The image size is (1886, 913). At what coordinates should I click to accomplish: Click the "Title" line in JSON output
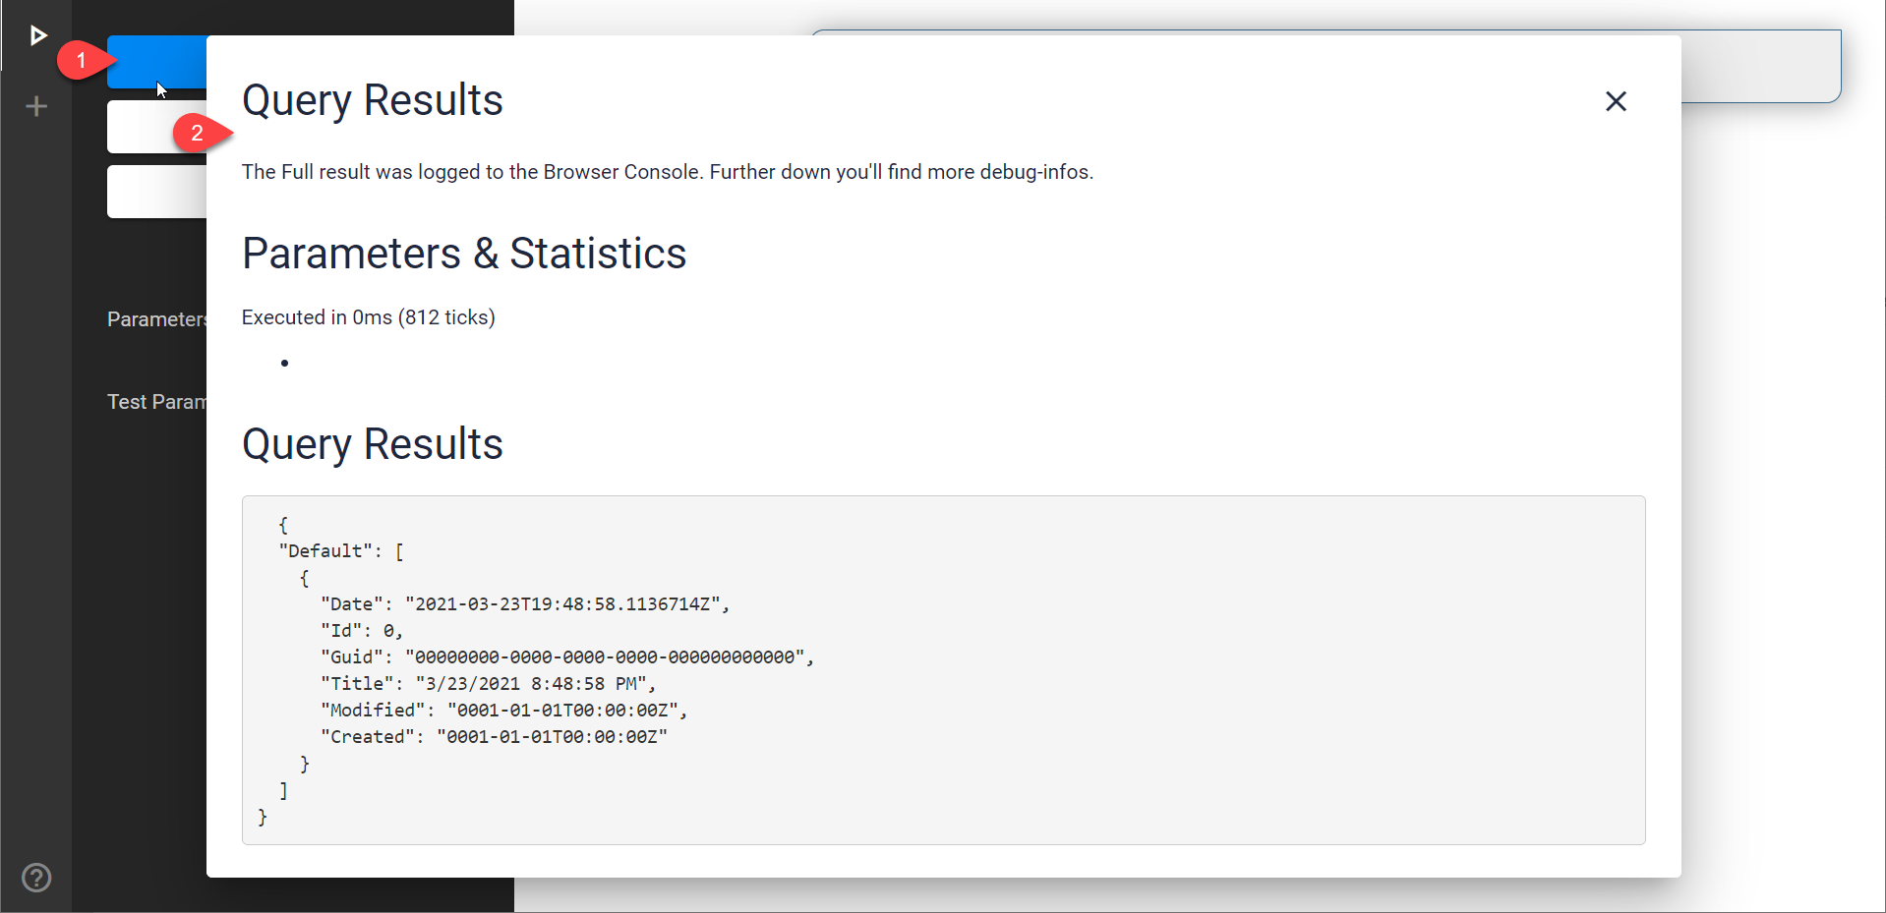tap(488, 684)
